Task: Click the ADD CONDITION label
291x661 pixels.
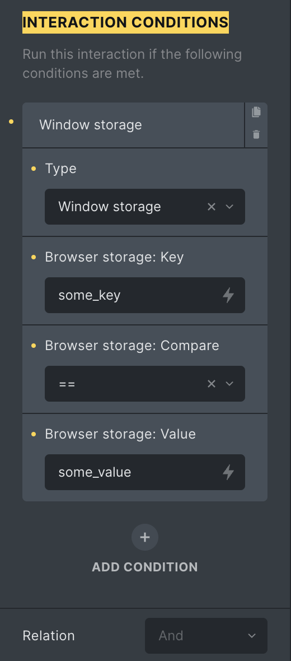Action: pos(145,567)
